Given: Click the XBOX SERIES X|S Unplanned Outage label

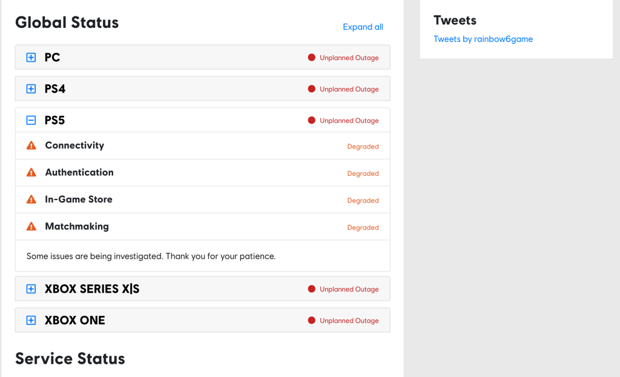Looking at the screenshot, I should [x=349, y=290].
